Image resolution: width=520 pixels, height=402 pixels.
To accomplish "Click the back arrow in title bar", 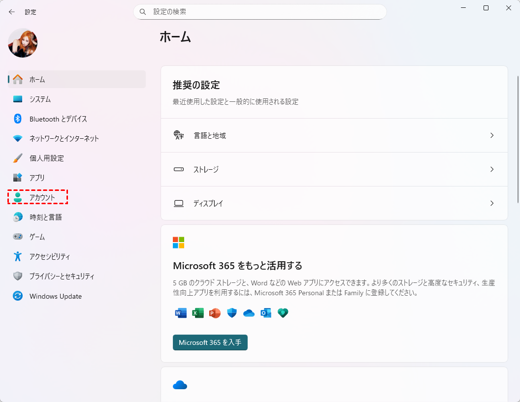I will pyautogui.click(x=12, y=12).
